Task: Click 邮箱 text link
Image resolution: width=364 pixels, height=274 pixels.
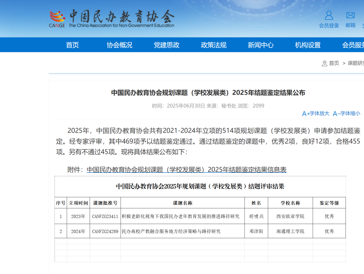Action: (351, 25)
